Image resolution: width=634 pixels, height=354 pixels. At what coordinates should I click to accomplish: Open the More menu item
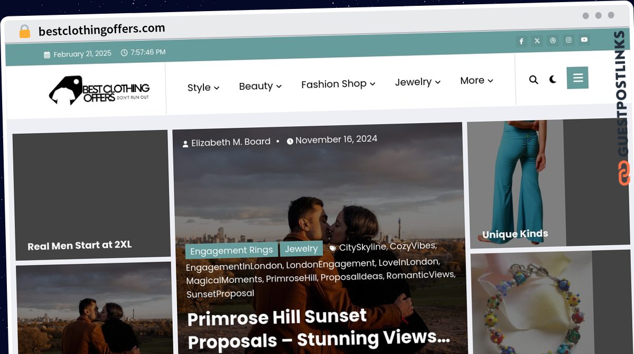[477, 80]
